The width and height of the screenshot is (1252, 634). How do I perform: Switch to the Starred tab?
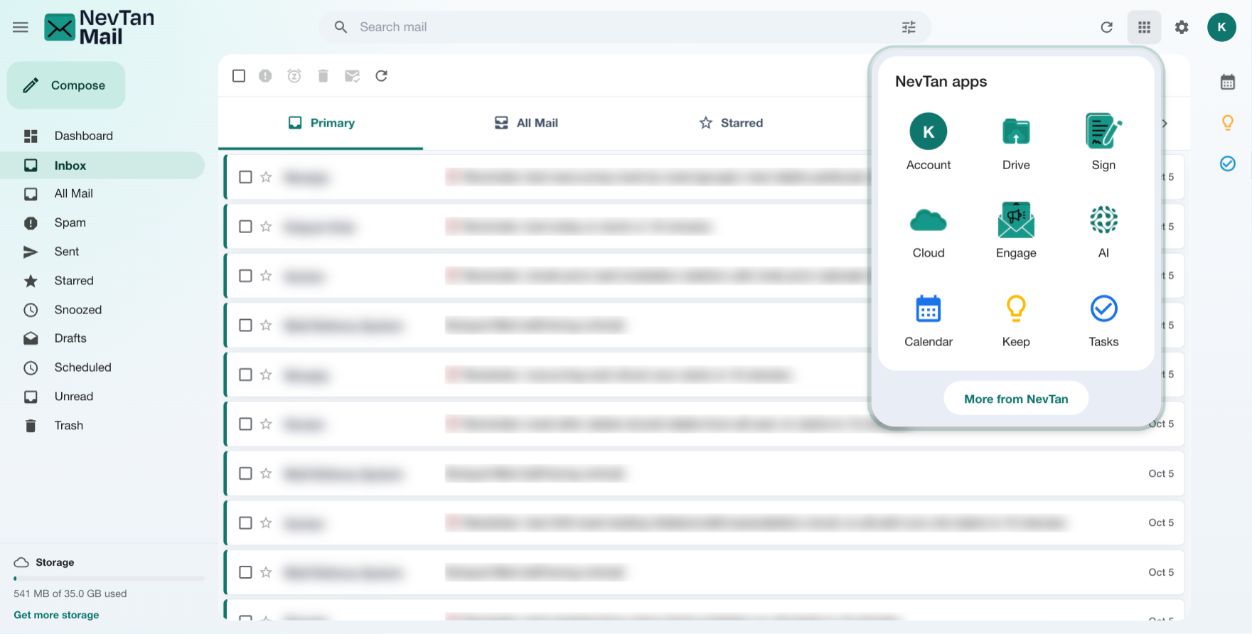(731, 123)
